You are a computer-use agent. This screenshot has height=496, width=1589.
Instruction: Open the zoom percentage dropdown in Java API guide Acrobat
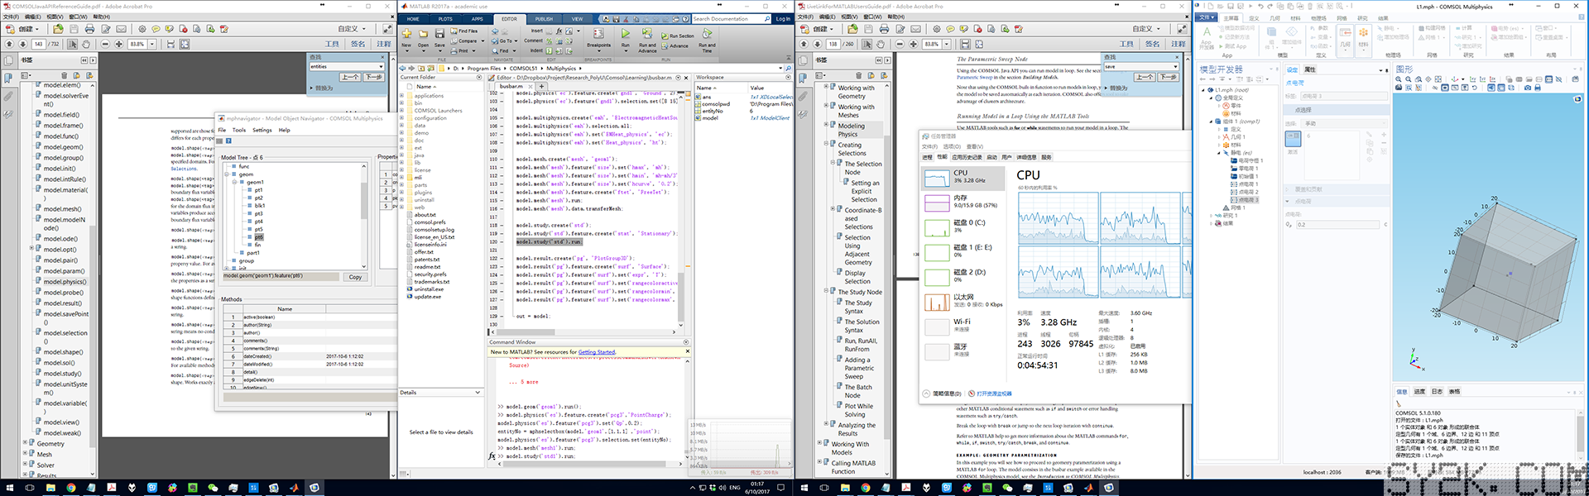[152, 44]
